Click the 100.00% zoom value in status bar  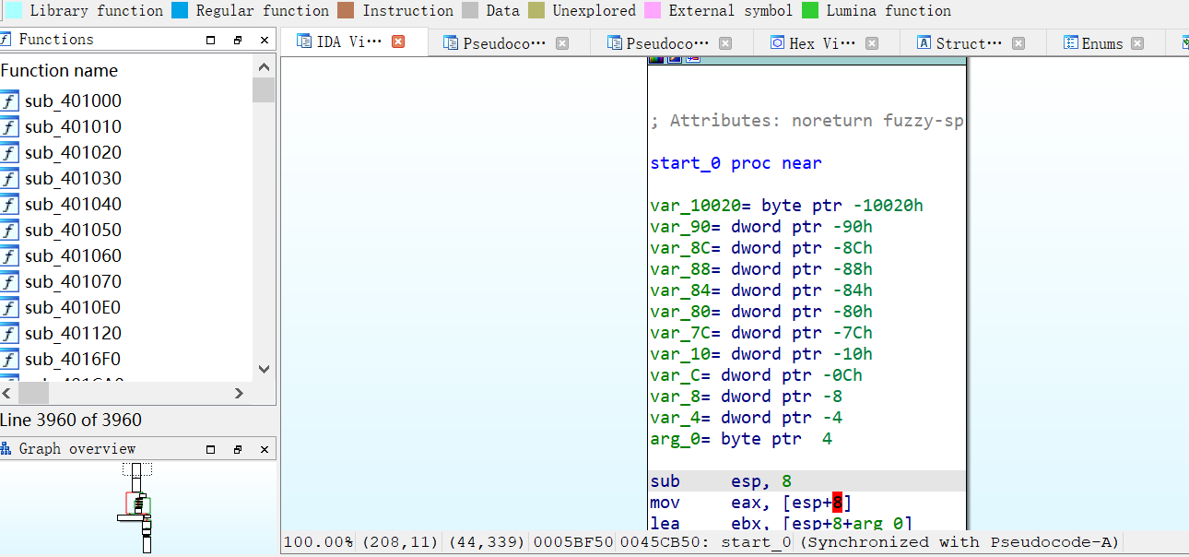pos(318,542)
